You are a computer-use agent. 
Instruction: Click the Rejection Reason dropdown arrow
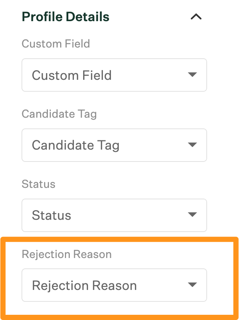pyautogui.click(x=193, y=285)
